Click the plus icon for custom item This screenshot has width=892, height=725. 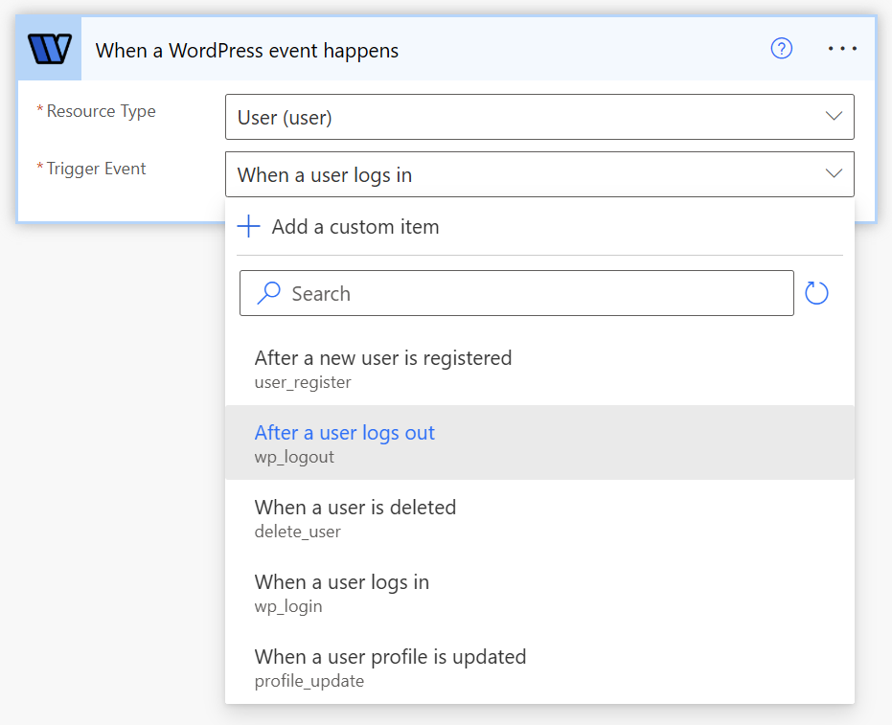pyautogui.click(x=248, y=226)
